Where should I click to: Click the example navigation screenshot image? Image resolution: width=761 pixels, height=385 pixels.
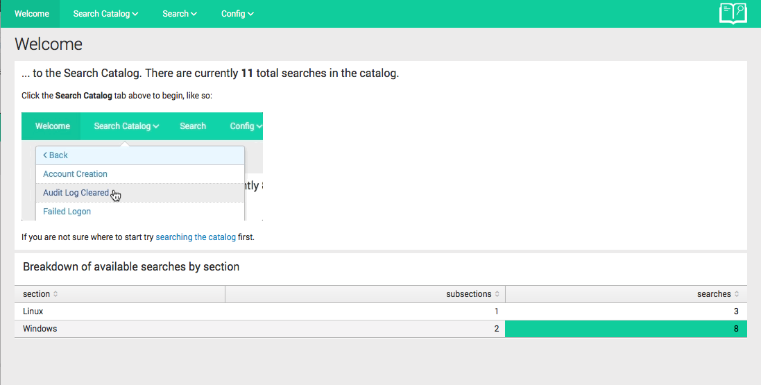click(142, 166)
